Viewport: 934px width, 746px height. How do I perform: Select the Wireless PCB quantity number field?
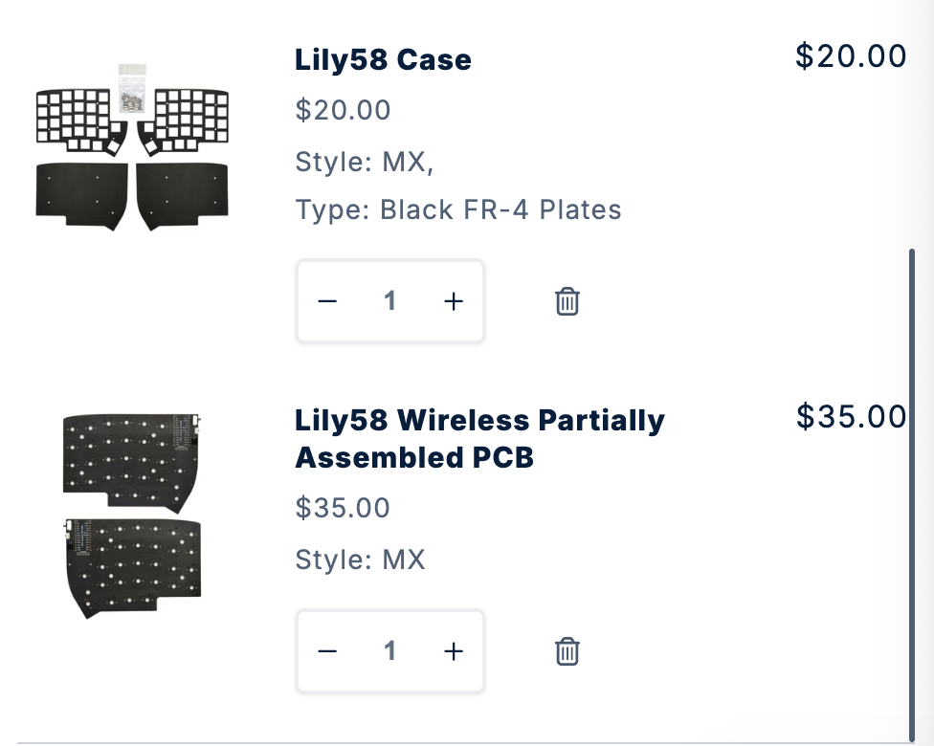click(x=389, y=651)
